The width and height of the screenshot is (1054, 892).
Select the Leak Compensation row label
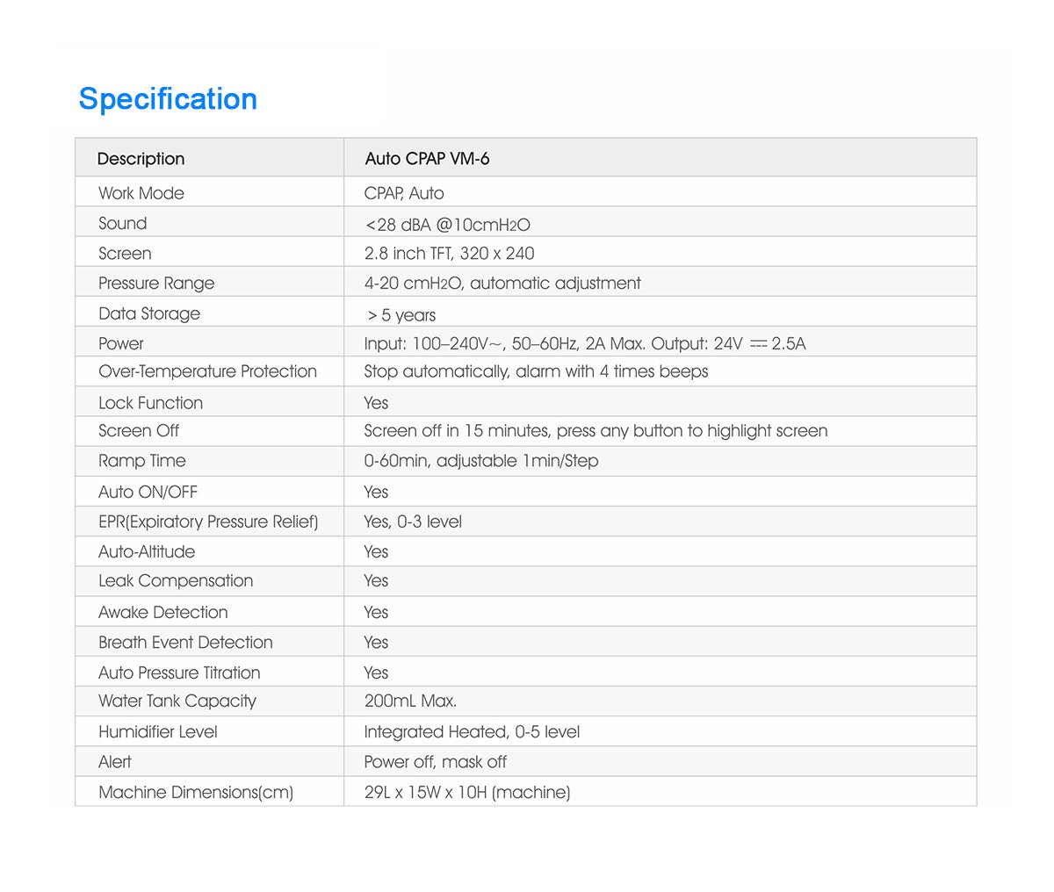(x=176, y=581)
